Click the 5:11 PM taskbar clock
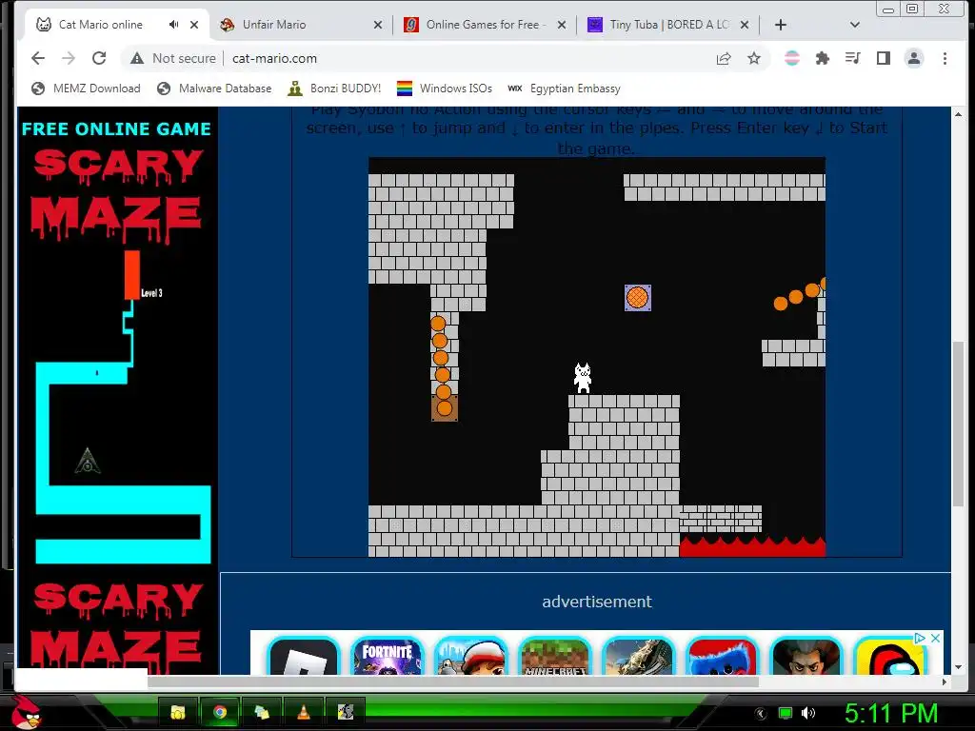This screenshot has width=975, height=731. click(891, 714)
